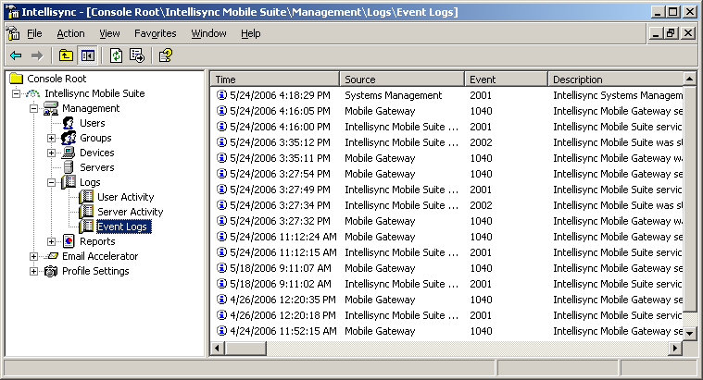Click the Help toolbar icon
Viewport: 703px width, 380px height.
(x=166, y=55)
